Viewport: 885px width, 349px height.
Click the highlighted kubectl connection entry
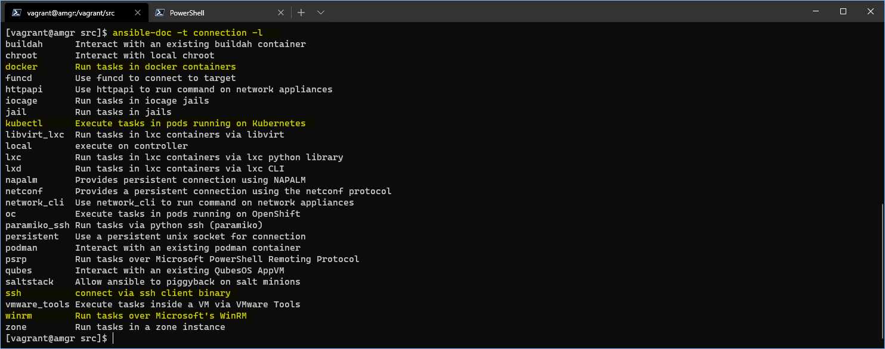tap(24, 123)
